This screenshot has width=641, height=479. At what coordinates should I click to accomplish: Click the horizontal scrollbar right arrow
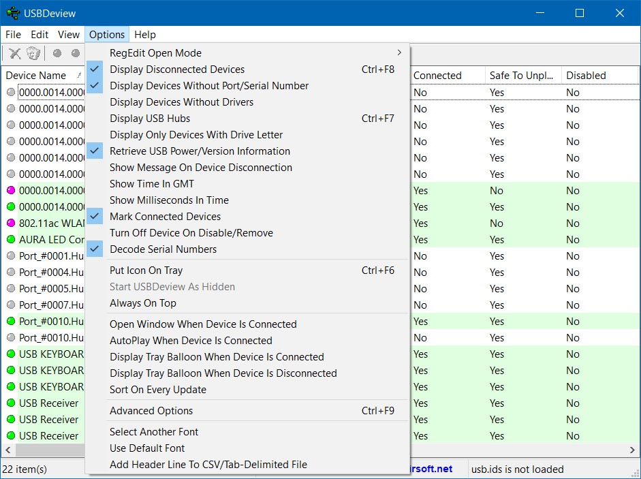tap(632, 450)
